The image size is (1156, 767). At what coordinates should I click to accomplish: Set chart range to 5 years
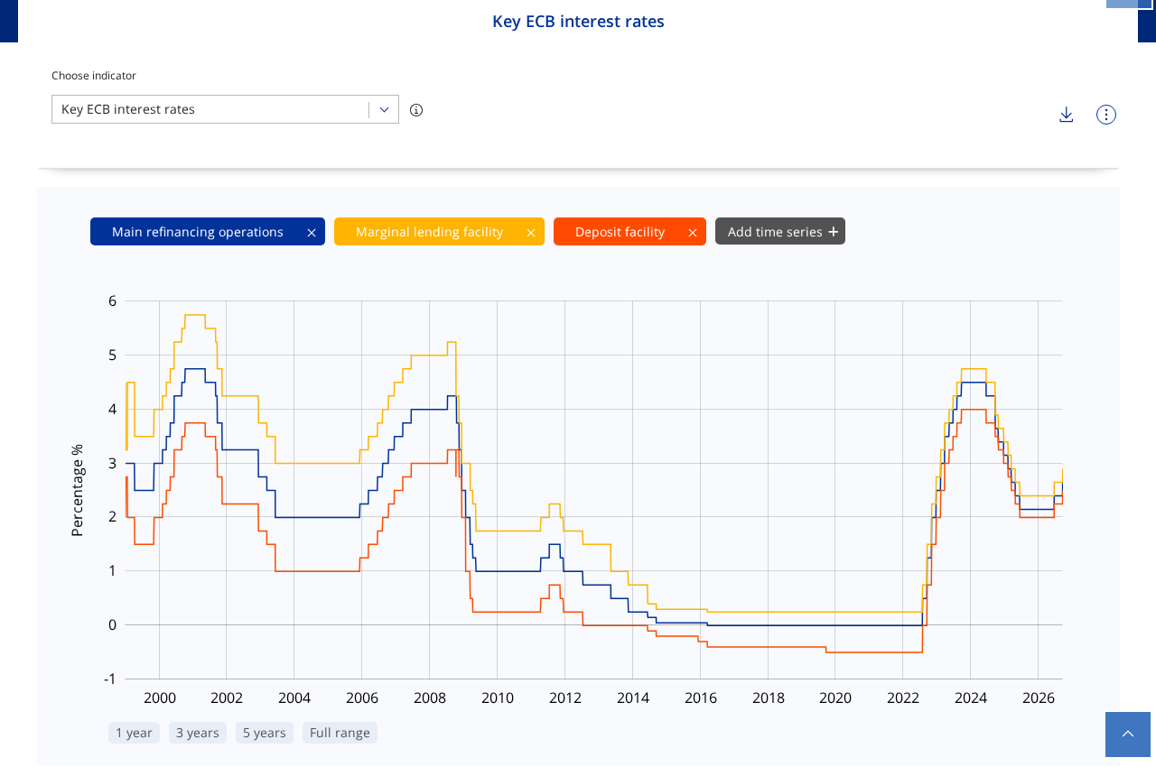point(265,733)
